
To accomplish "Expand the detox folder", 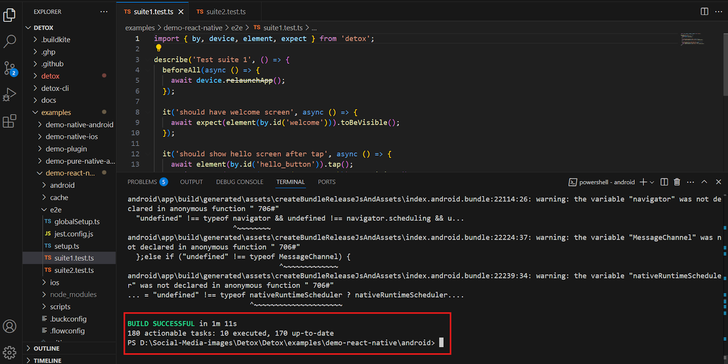I will (x=69, y=76).
